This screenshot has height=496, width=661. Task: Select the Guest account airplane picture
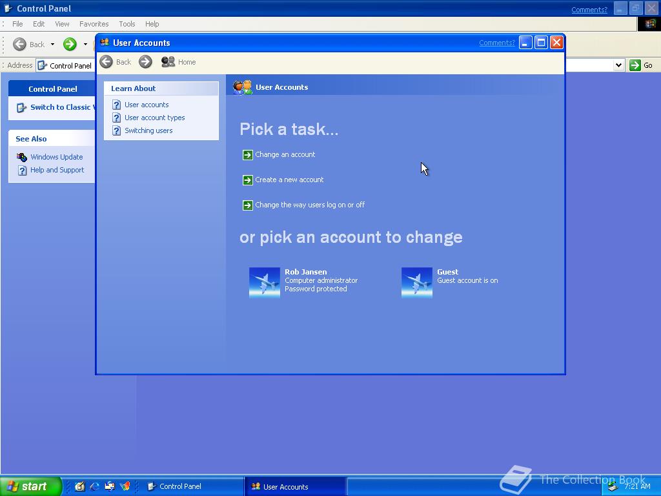click(417, 283)
